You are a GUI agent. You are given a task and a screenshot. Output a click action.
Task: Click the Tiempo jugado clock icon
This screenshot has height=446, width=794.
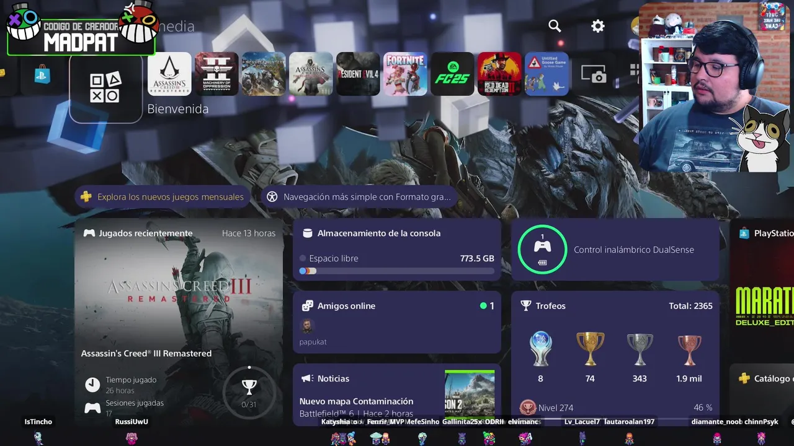pyautogui.click(x=92, y=385)
